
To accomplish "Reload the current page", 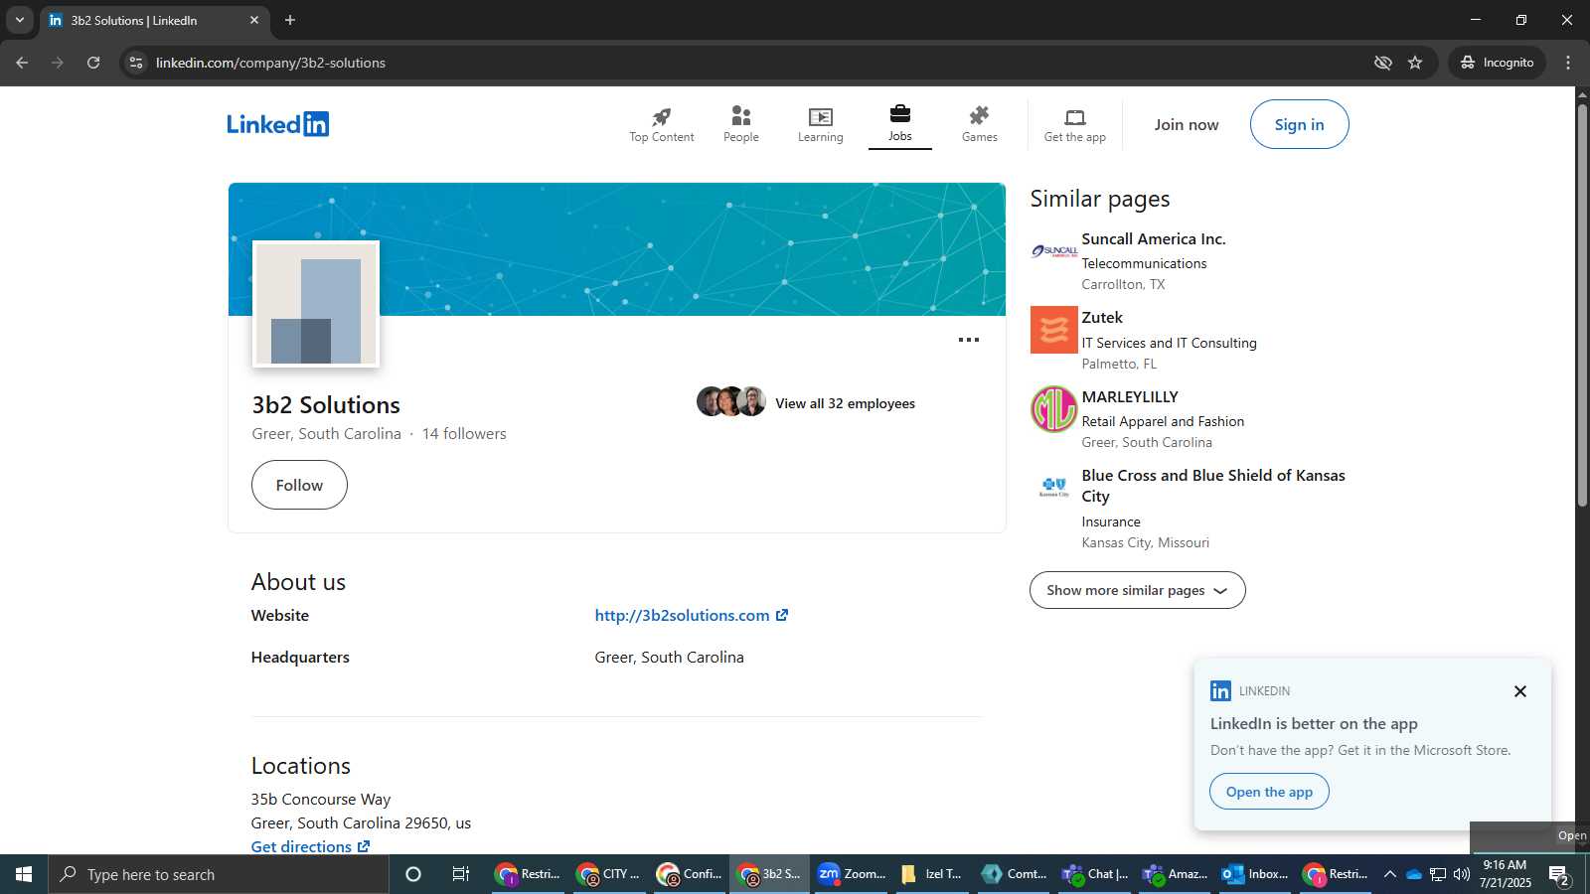I will tap(93, 63).
